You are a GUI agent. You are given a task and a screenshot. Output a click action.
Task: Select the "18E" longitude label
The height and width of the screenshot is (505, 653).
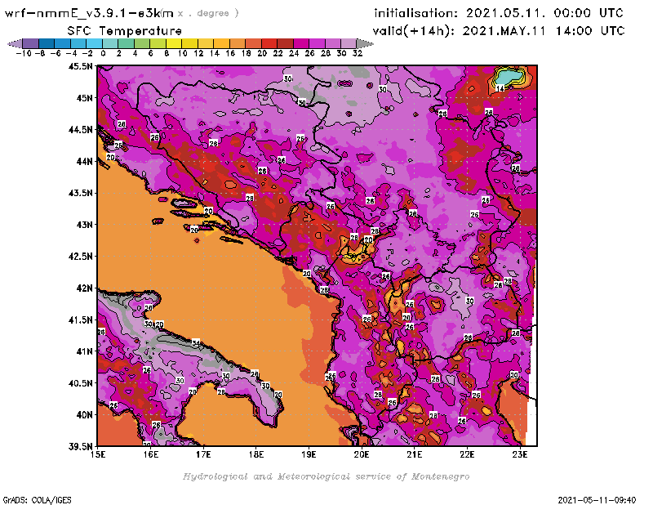(256, 454)
